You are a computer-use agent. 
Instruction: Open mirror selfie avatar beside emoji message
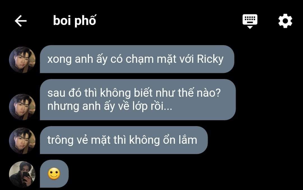coord(22,174)
